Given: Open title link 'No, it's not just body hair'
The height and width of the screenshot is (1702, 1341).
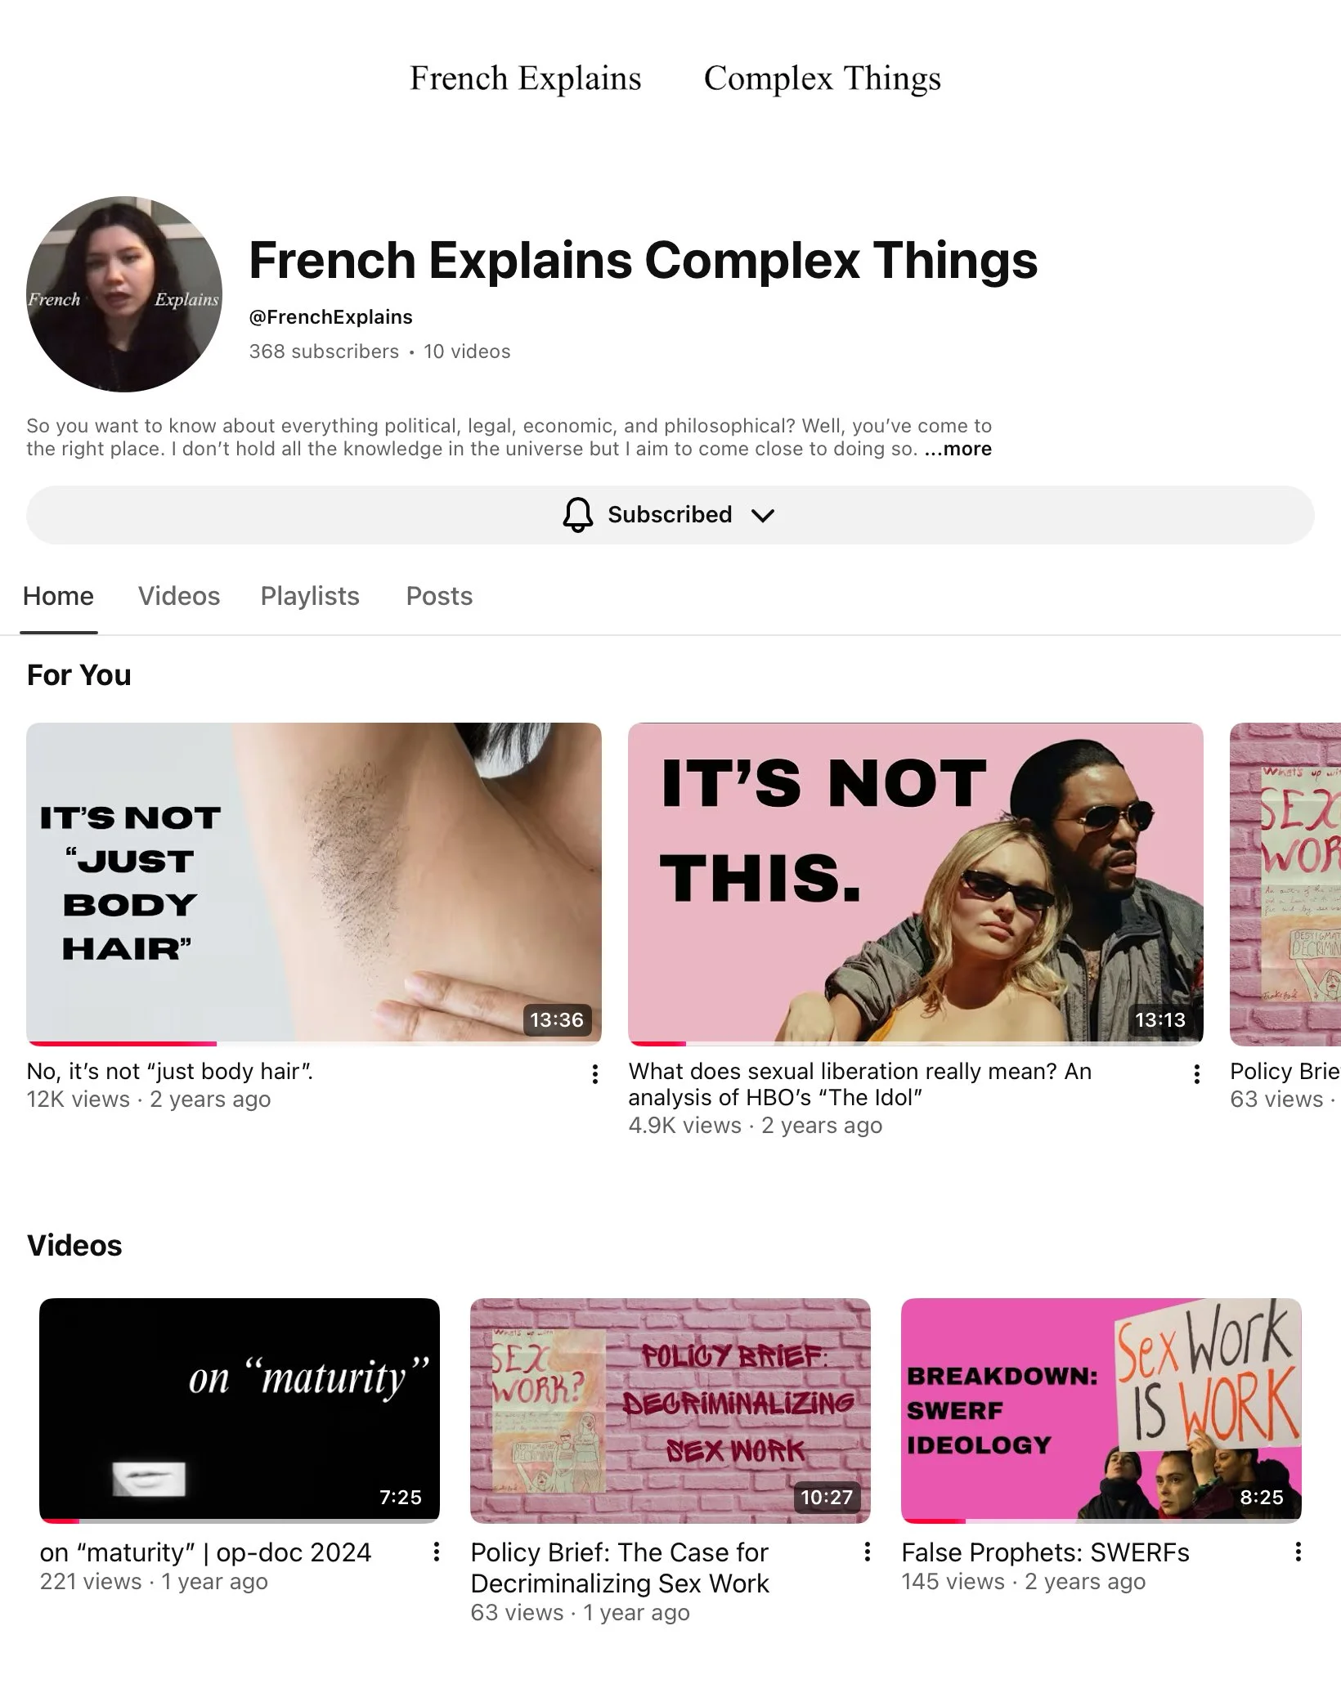Looking at the screenshot, I should point(170,1071).
